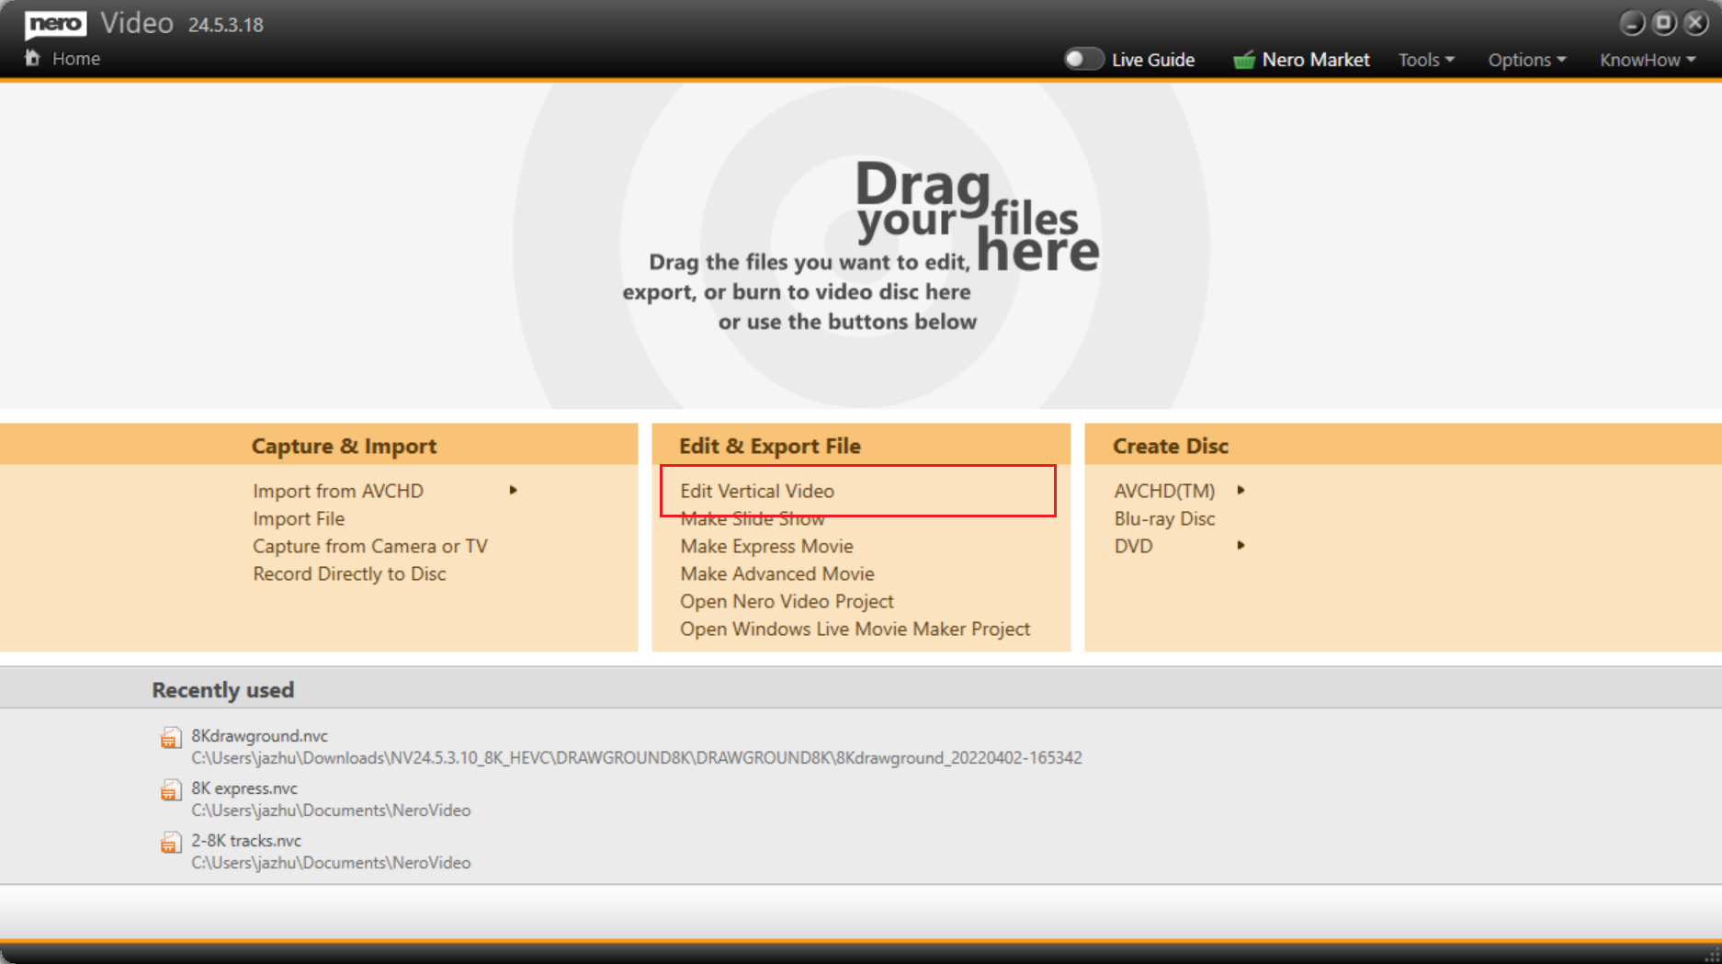The image size is (1722, 964).
Task: Open the Options dropdown menu
Action: coord(1526,60)
